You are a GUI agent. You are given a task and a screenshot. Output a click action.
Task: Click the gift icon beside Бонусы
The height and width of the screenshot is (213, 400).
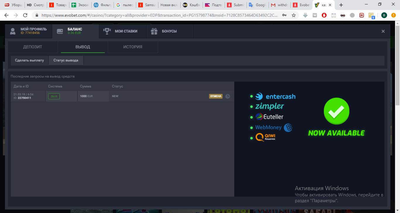154,31
